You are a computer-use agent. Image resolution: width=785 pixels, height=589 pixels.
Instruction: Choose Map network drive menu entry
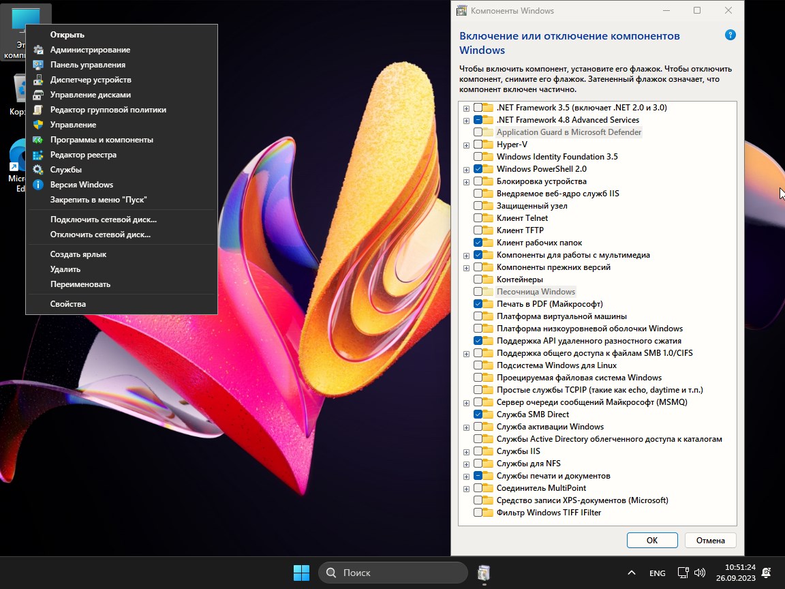[x=104, y=220]
